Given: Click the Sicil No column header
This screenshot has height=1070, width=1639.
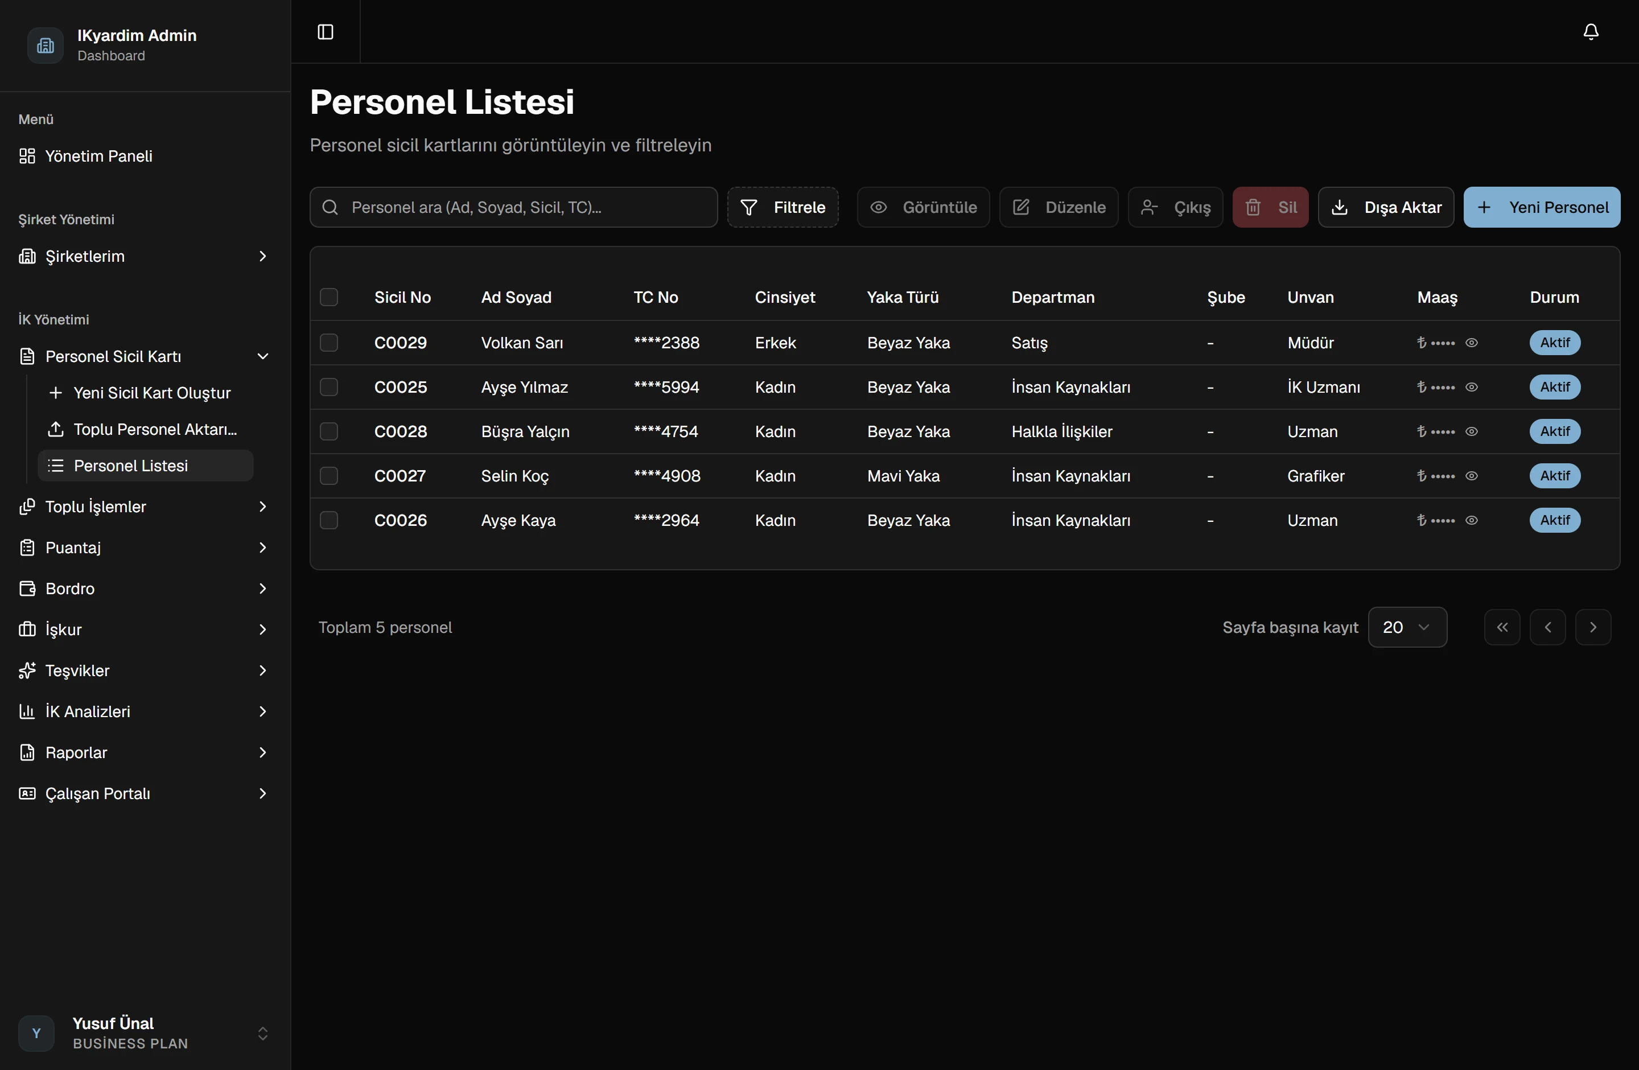Looking at the screenshot, I should pos(403,298).
